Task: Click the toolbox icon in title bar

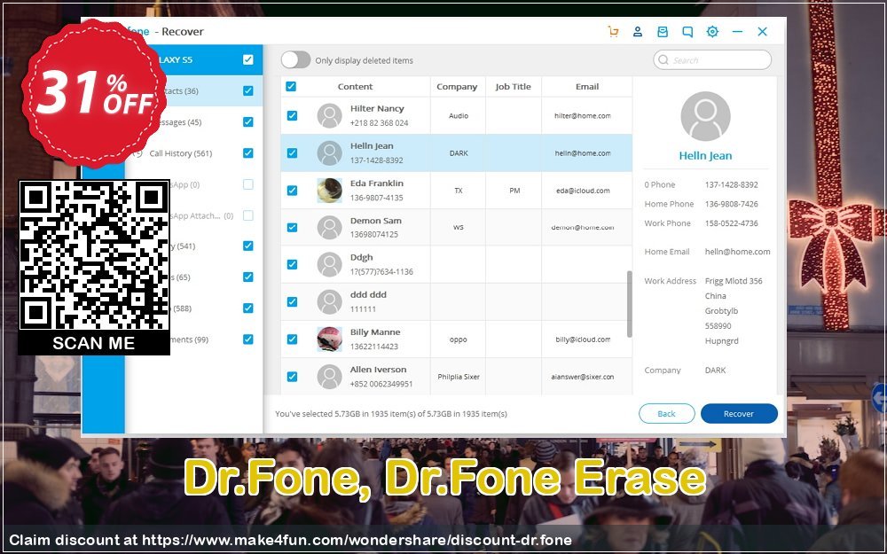Action: 663,32
